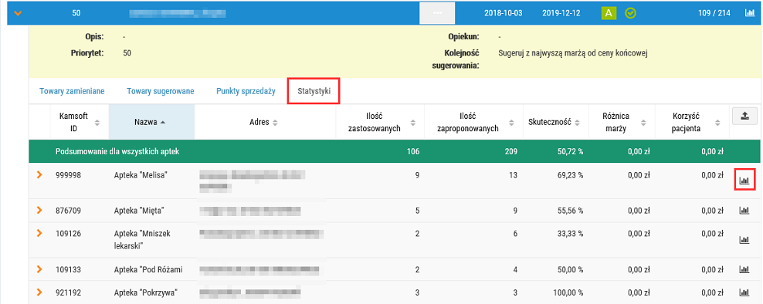Collapse campaign 50 with orange chevron
Screen dimensions: 763x304
click(x=18, y=13)
